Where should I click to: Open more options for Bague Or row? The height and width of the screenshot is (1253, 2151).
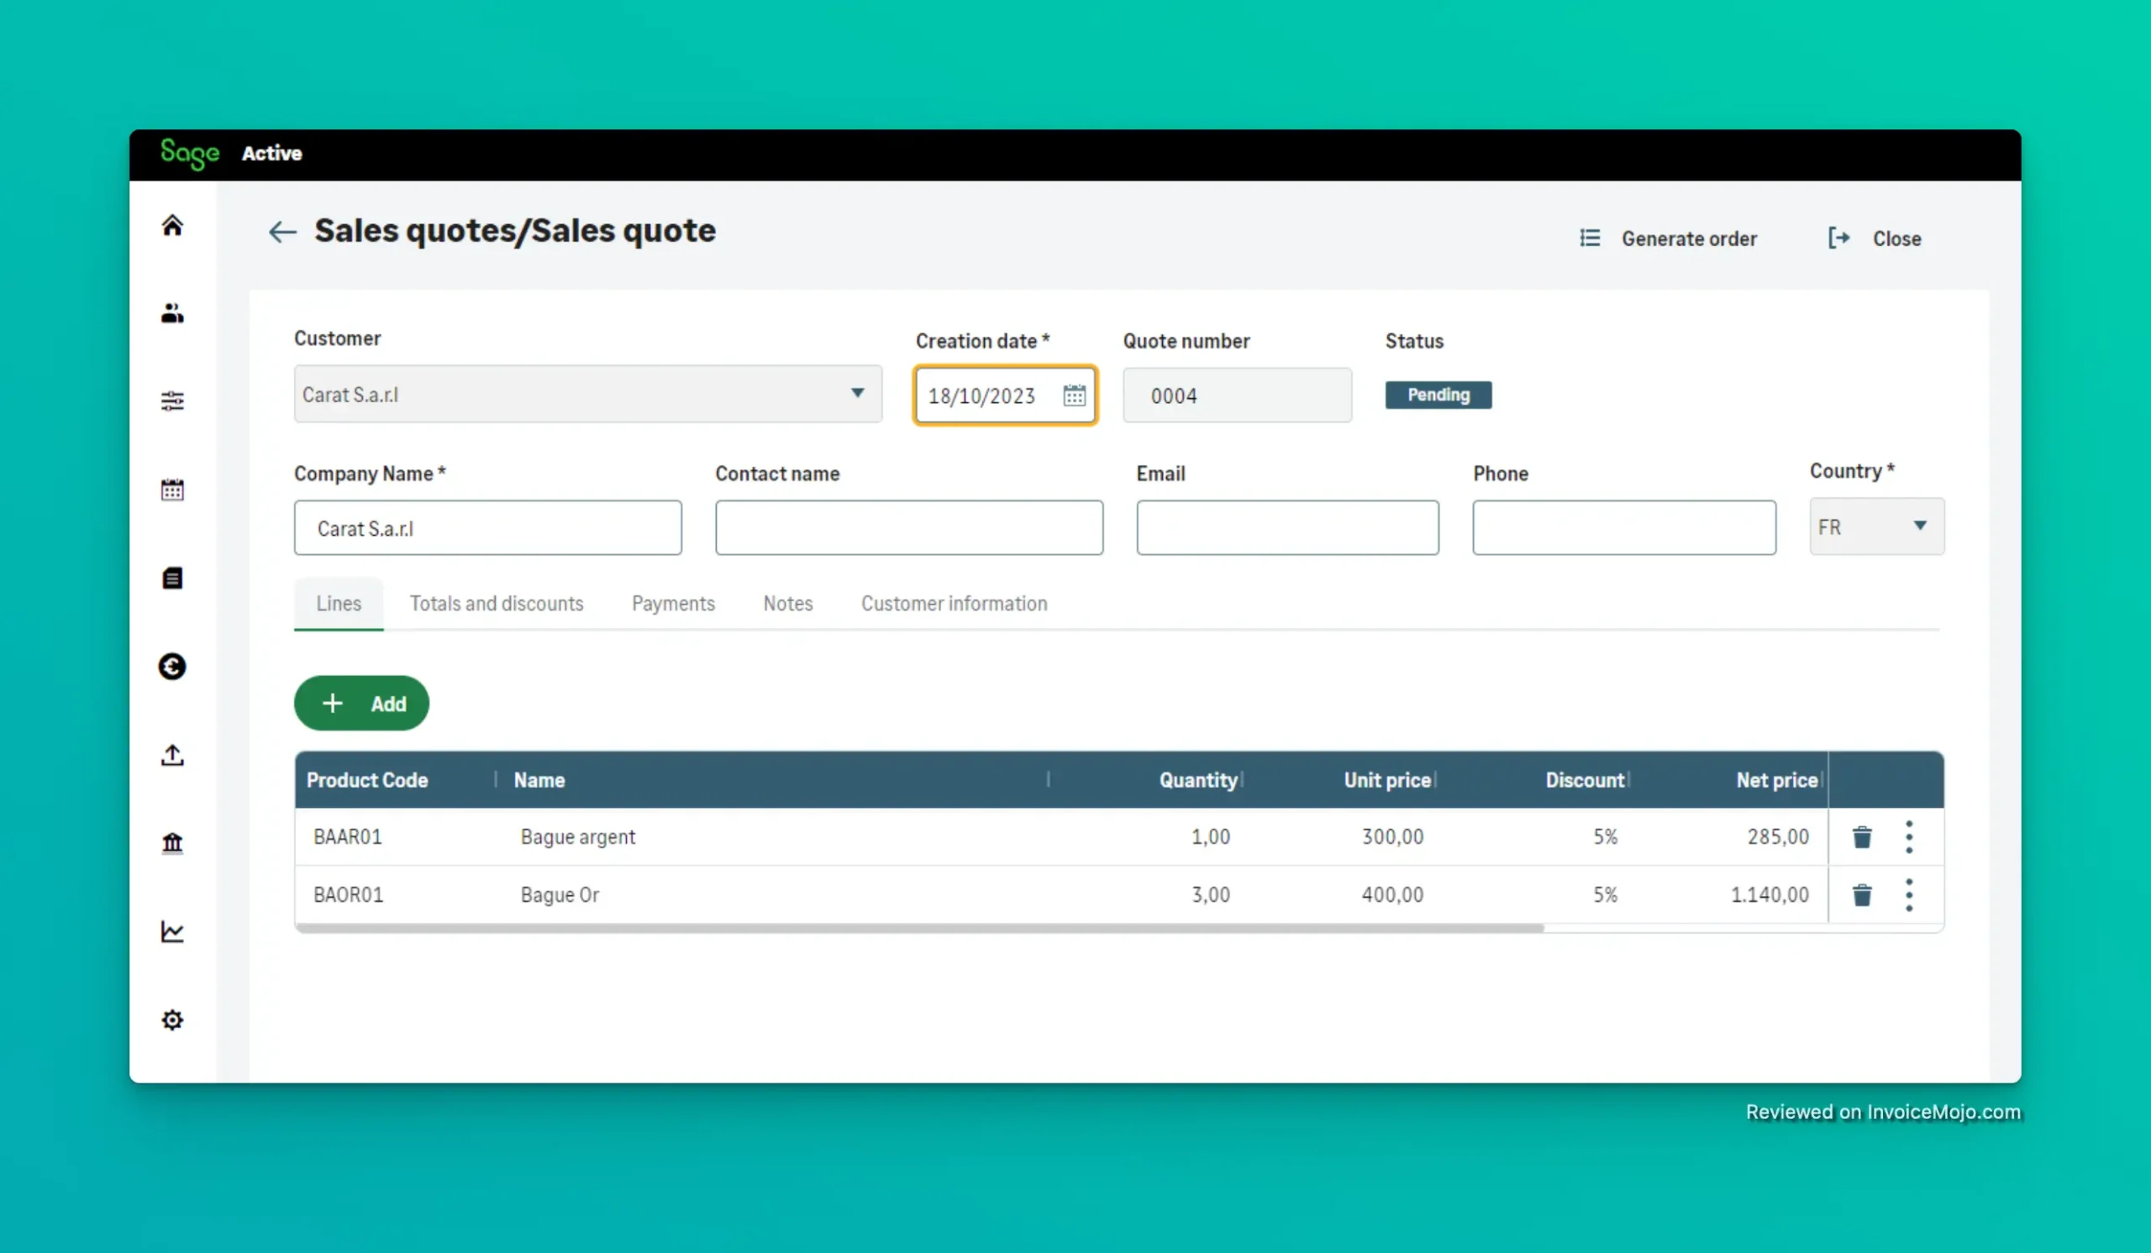point(1910,894)
